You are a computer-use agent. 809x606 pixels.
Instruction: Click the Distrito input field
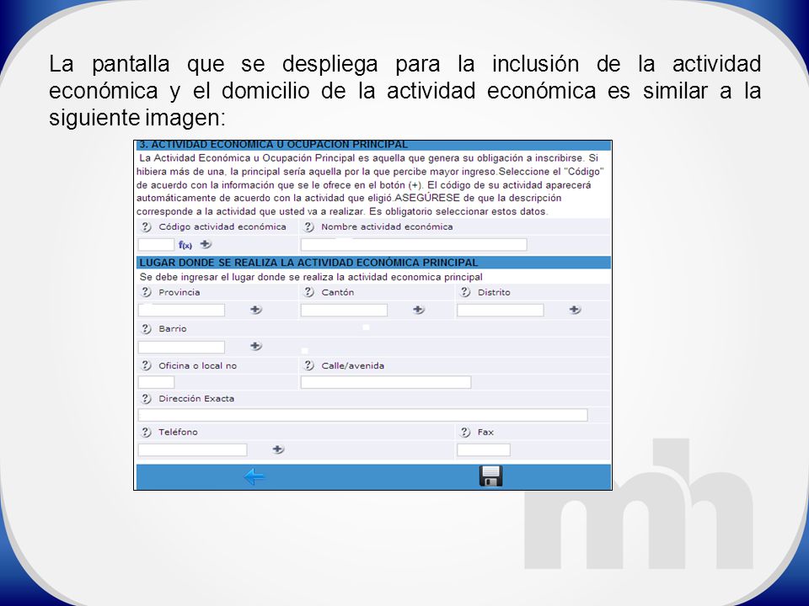(x=501, y=311)
